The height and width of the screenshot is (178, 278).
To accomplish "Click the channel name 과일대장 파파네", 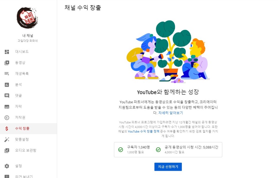I will point(28,41).
